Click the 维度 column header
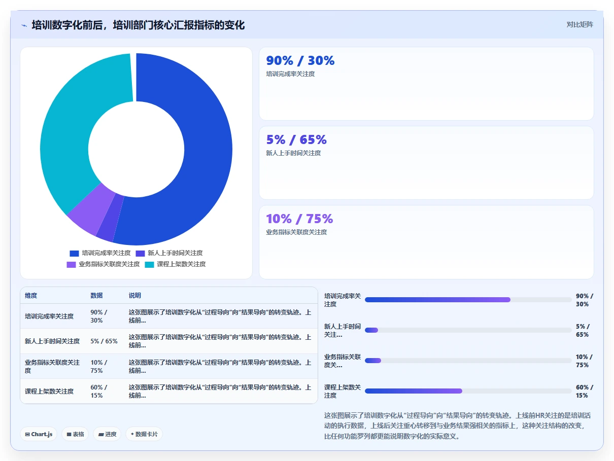The image size is (614, 461). click(31, 296)
